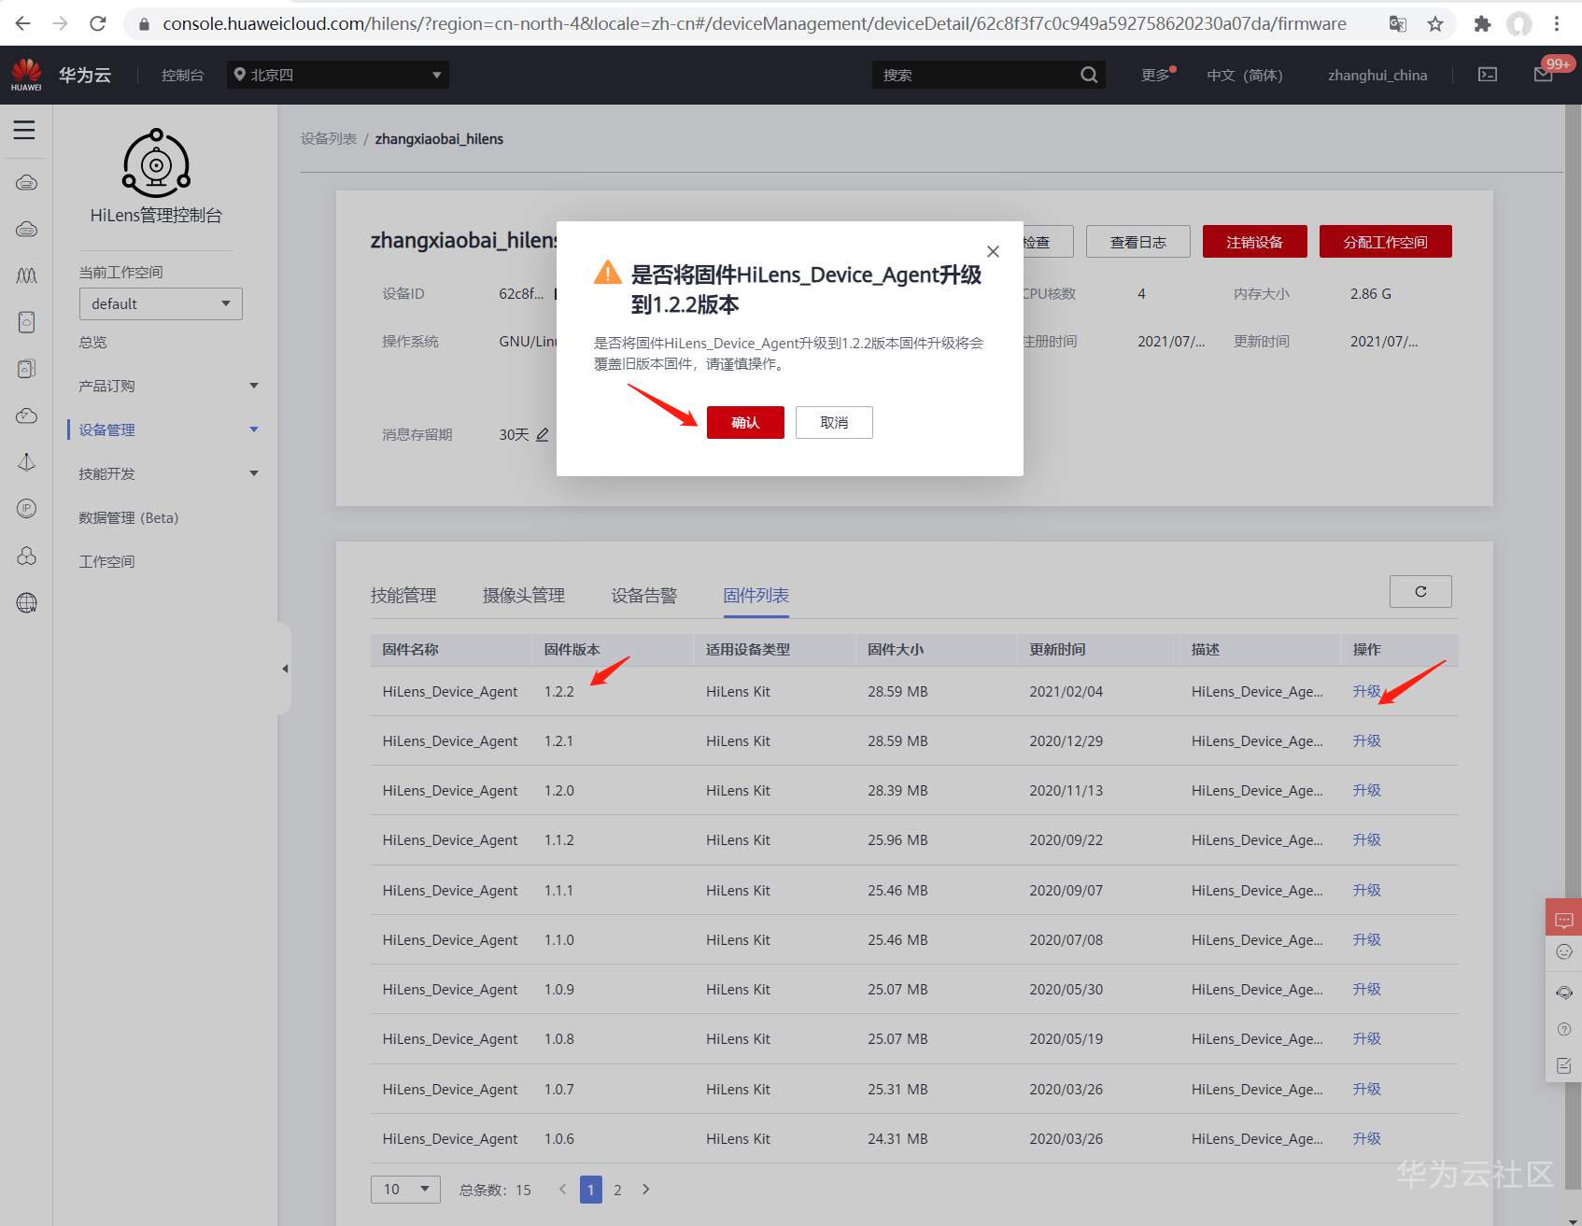Click the 查看日志 button
1582x1226 pixels.
click(1138, 242)
